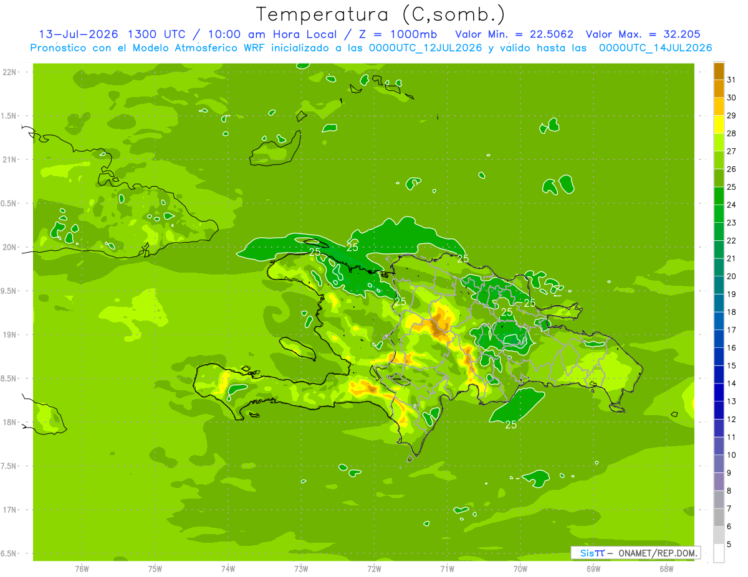Click the "25" contour label offshore south of Hispaniola

click(x=511, y=425)
